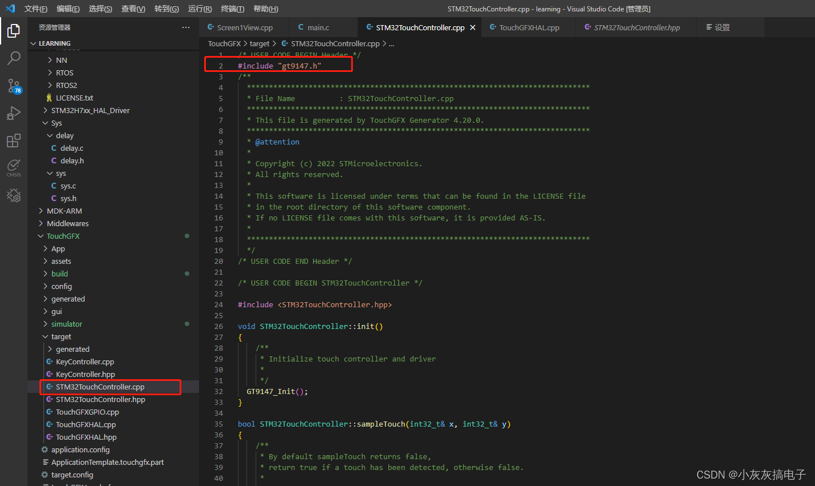The height and width of the screenshot is (486, 815).
Task: Click the chip icon below CMSIS
Action: [14, 196]
